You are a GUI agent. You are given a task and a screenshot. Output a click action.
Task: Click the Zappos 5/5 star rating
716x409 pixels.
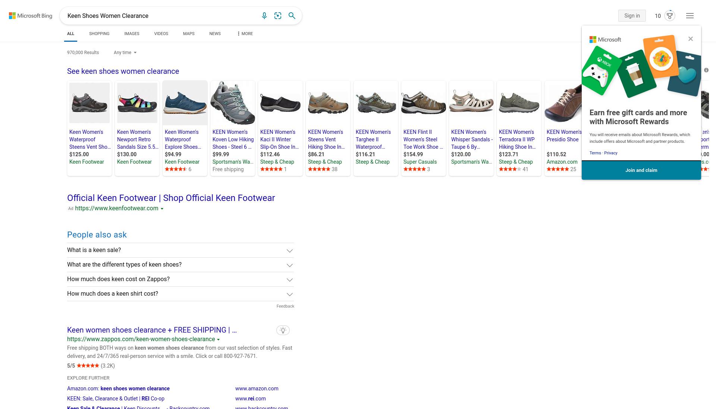coord(88,366)
